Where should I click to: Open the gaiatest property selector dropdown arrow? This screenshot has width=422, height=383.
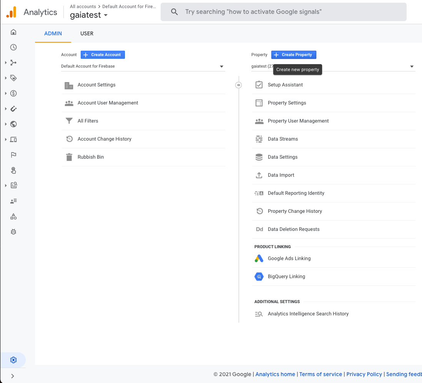pos(412,66)
